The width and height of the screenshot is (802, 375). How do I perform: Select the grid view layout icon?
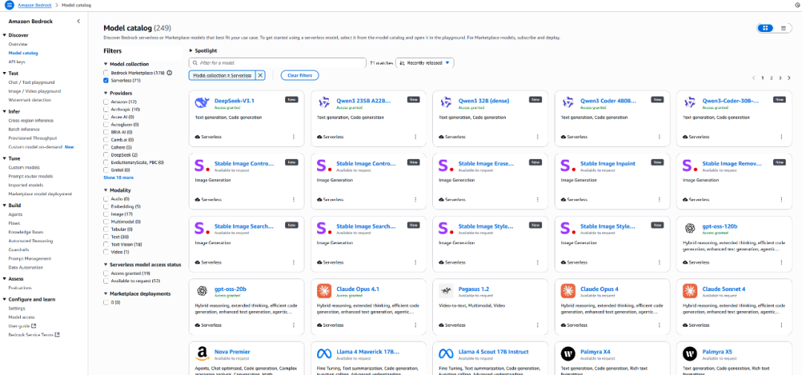point(764,28)
